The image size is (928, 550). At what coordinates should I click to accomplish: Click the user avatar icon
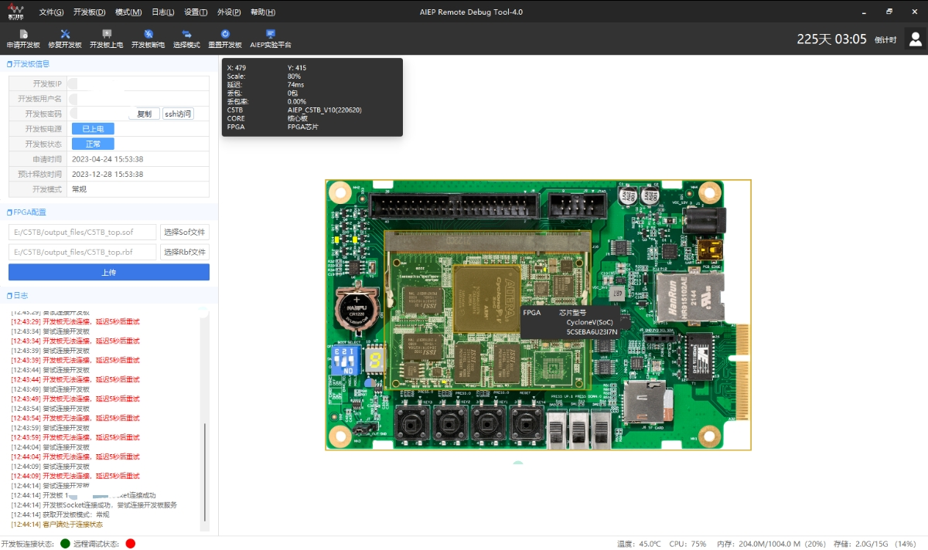(x=916, y=39)
